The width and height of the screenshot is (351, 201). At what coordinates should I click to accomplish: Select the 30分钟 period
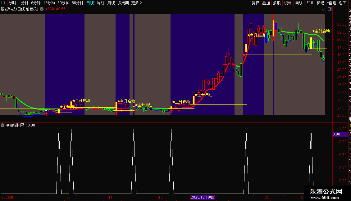(x=63, y=3)
